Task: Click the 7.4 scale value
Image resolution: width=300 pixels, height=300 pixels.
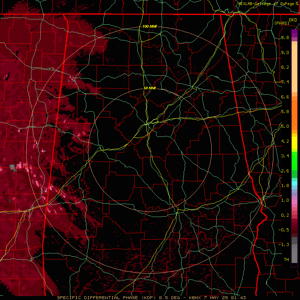Action: pyautogui.click(x=285, y=82)
